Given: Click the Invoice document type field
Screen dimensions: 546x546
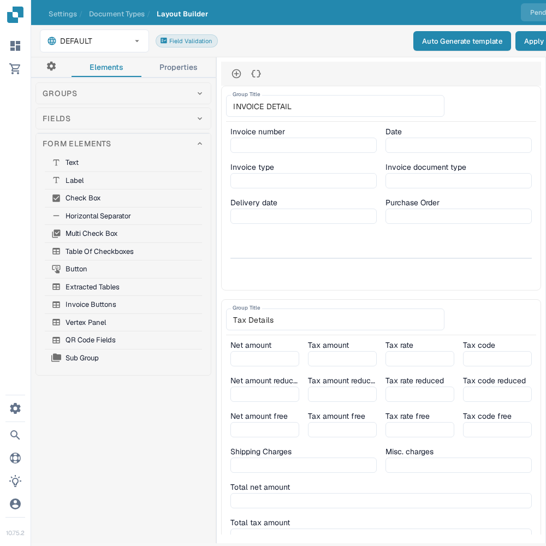Looking at the screenshot, I should click(x=458, y=181).
